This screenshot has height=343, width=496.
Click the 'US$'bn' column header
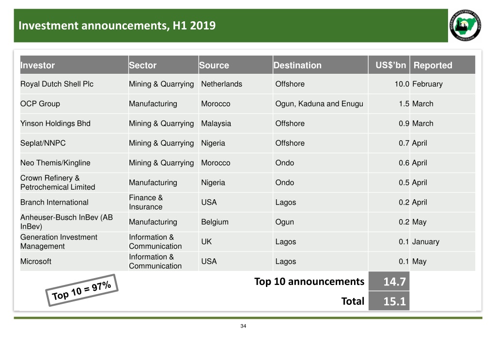pos(389,65)
